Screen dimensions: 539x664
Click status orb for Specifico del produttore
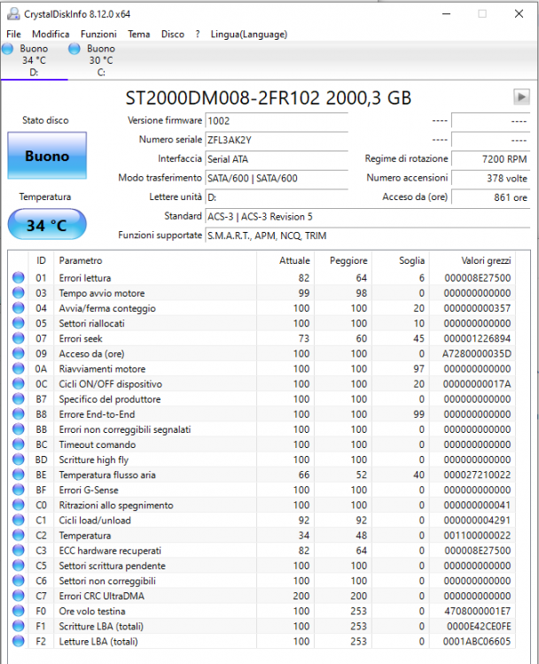(x=19, y=399)
